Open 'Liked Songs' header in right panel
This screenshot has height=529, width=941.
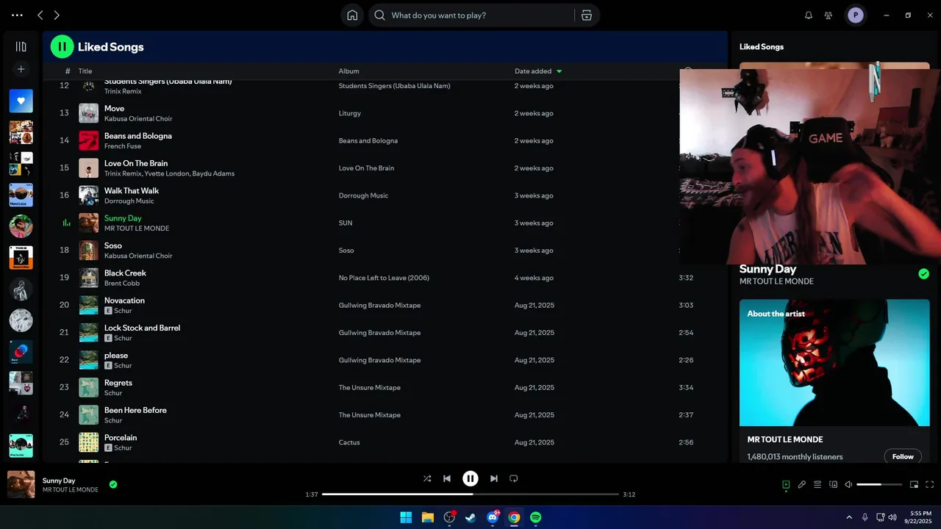pyautogui.click(x=762, y=46)
